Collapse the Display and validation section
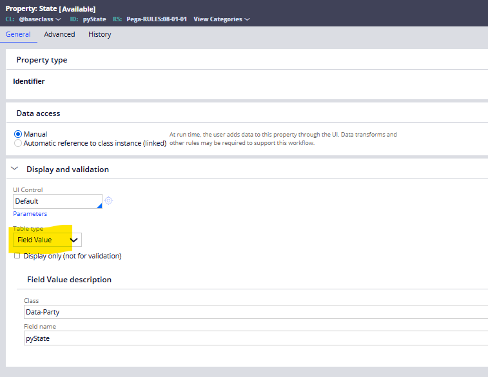 pos(15,169)
